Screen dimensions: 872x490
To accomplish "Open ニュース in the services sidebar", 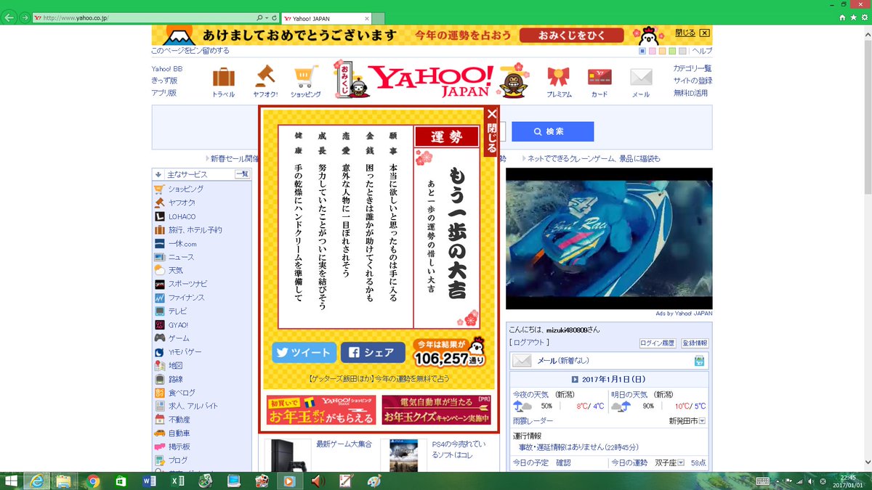I will pos(181,257).
